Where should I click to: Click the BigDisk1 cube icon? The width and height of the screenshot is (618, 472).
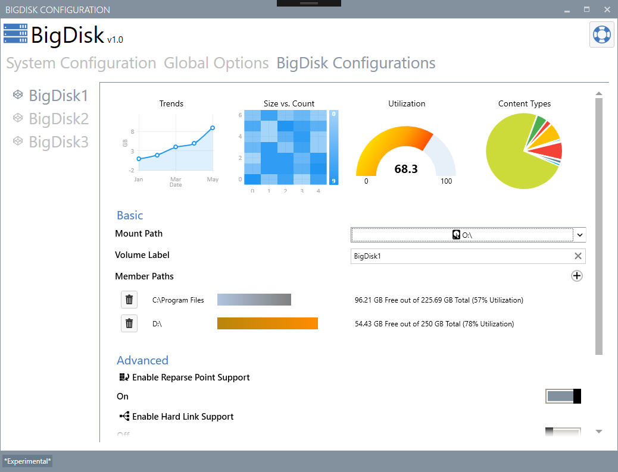click(x=18, y=95)
